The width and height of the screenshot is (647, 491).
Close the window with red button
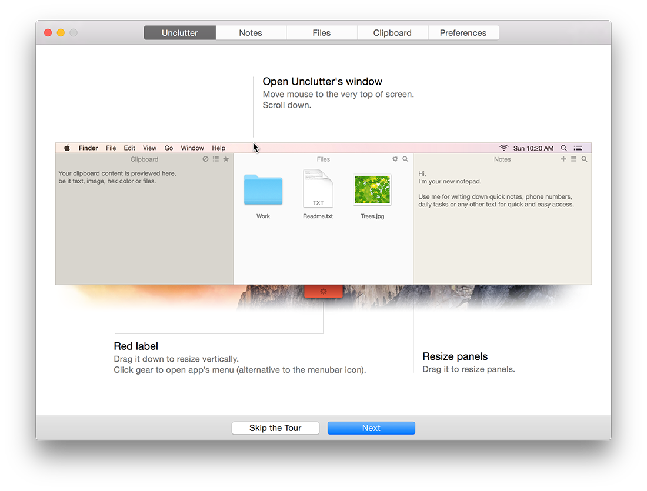[x=48, y=32]
